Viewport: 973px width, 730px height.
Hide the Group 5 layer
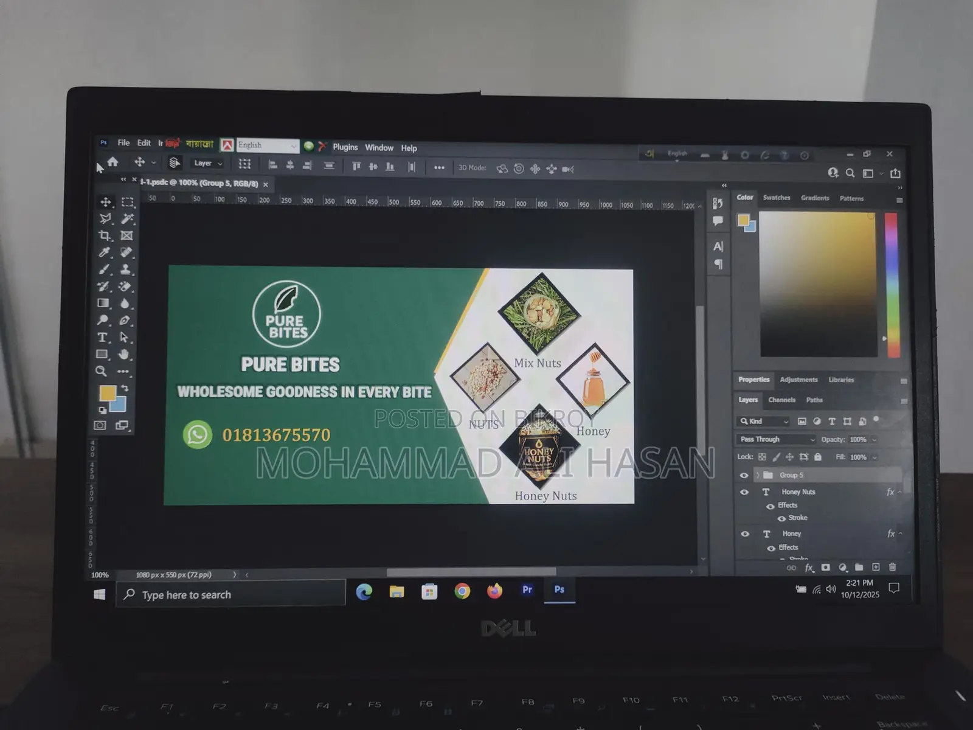click(744, 475)
